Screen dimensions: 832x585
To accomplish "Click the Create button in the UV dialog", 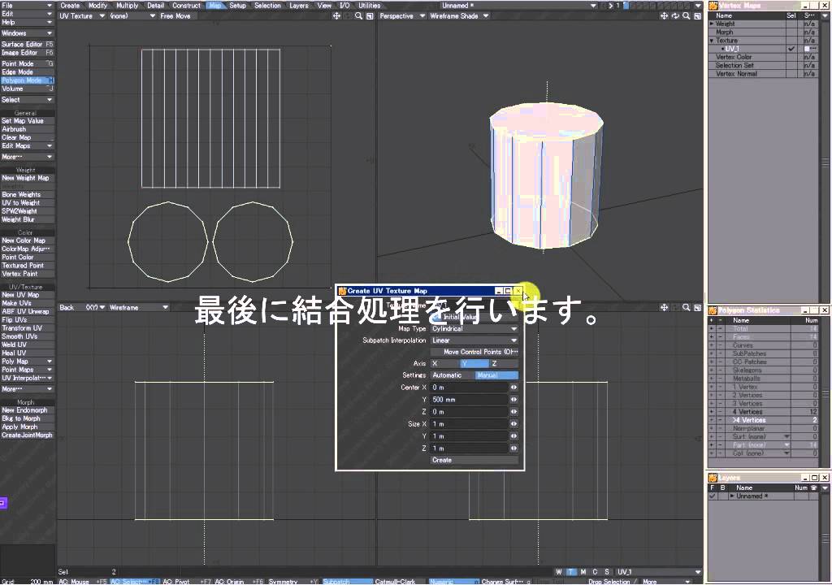I will [x=474, y=460].
